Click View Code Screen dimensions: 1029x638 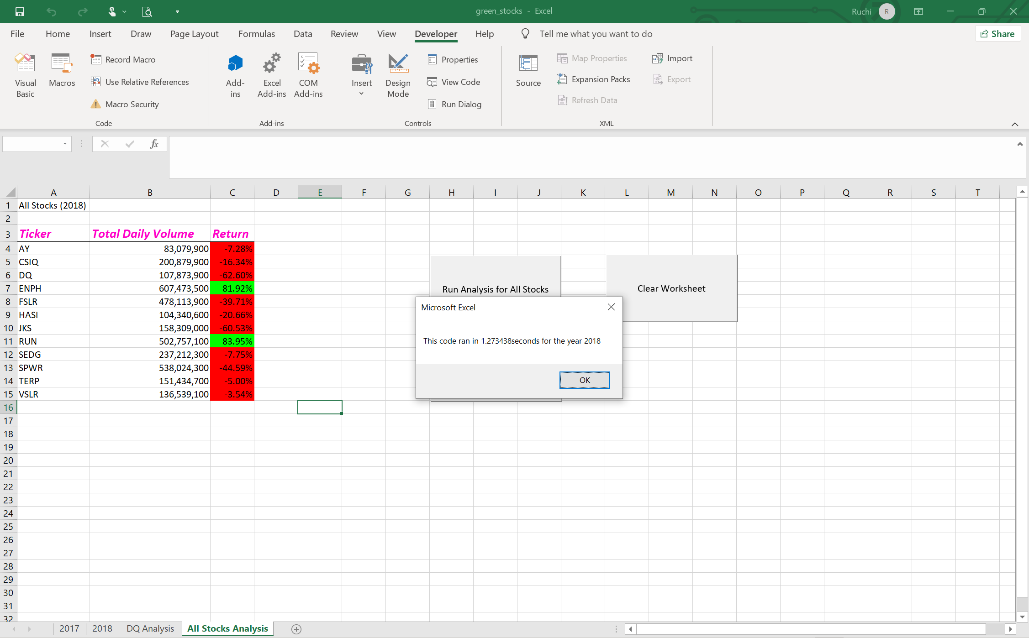[454, 82]
